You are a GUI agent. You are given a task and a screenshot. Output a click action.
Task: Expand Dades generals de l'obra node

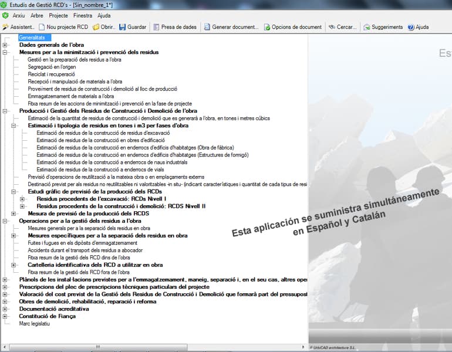[5, 45]
